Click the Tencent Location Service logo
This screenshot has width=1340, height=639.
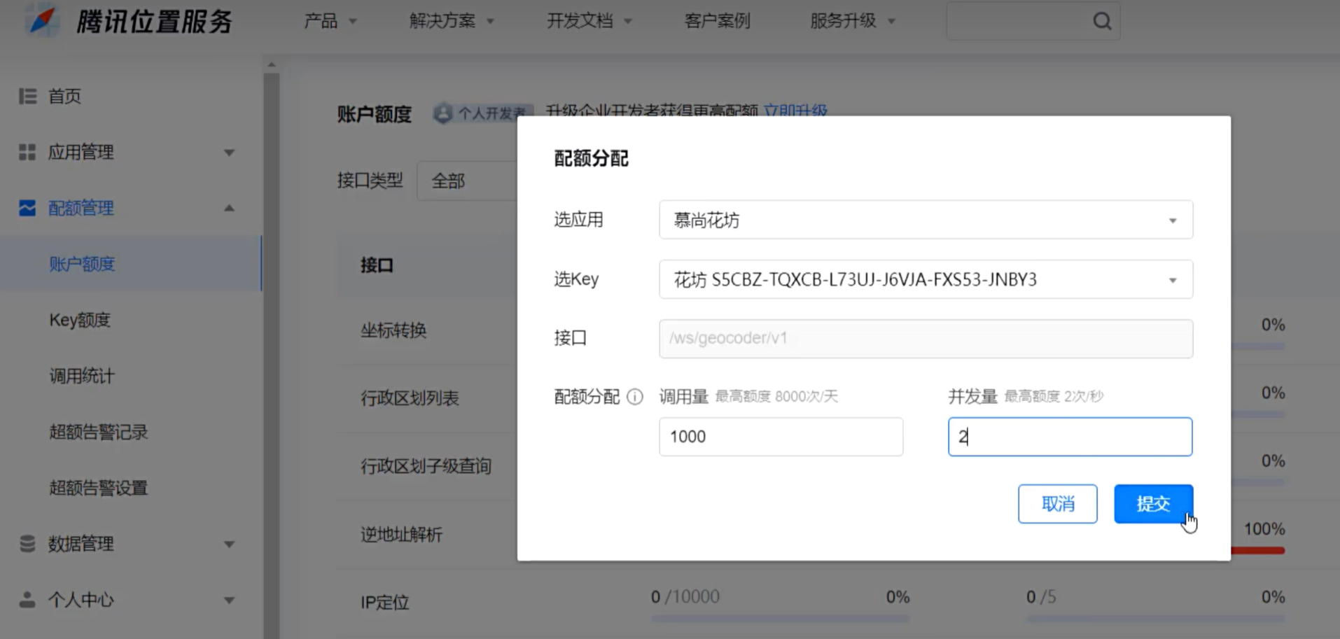(43, 21)
